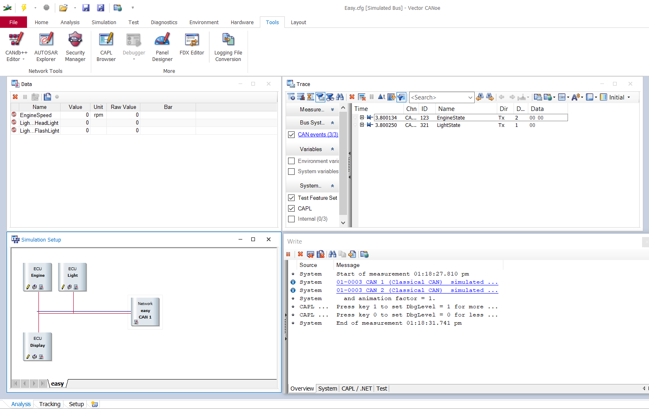Launch AUTOSAR Explorer
The width and height of the screenshot is (649, 409).
46,46
